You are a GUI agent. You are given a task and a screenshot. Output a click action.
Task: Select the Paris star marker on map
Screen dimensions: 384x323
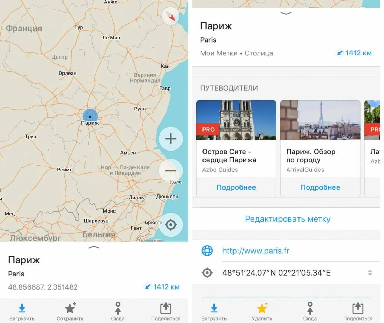90,116
